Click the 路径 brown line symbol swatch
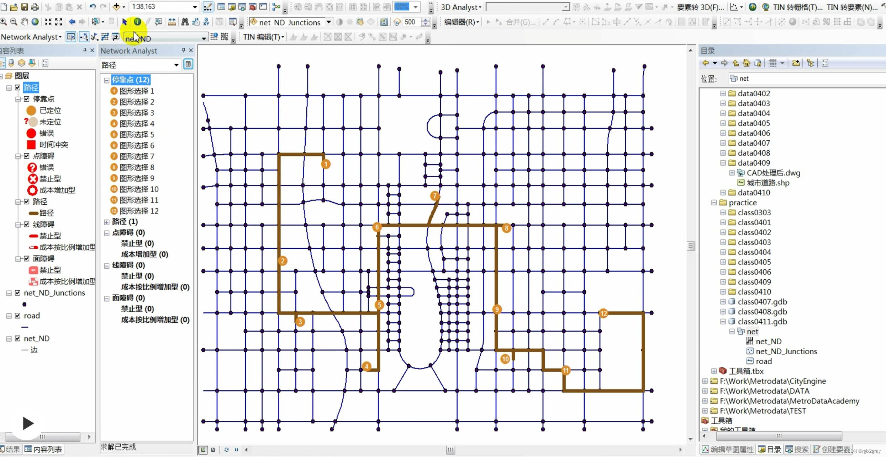This screenshot has width=886, height=457. tap(33, 213)
